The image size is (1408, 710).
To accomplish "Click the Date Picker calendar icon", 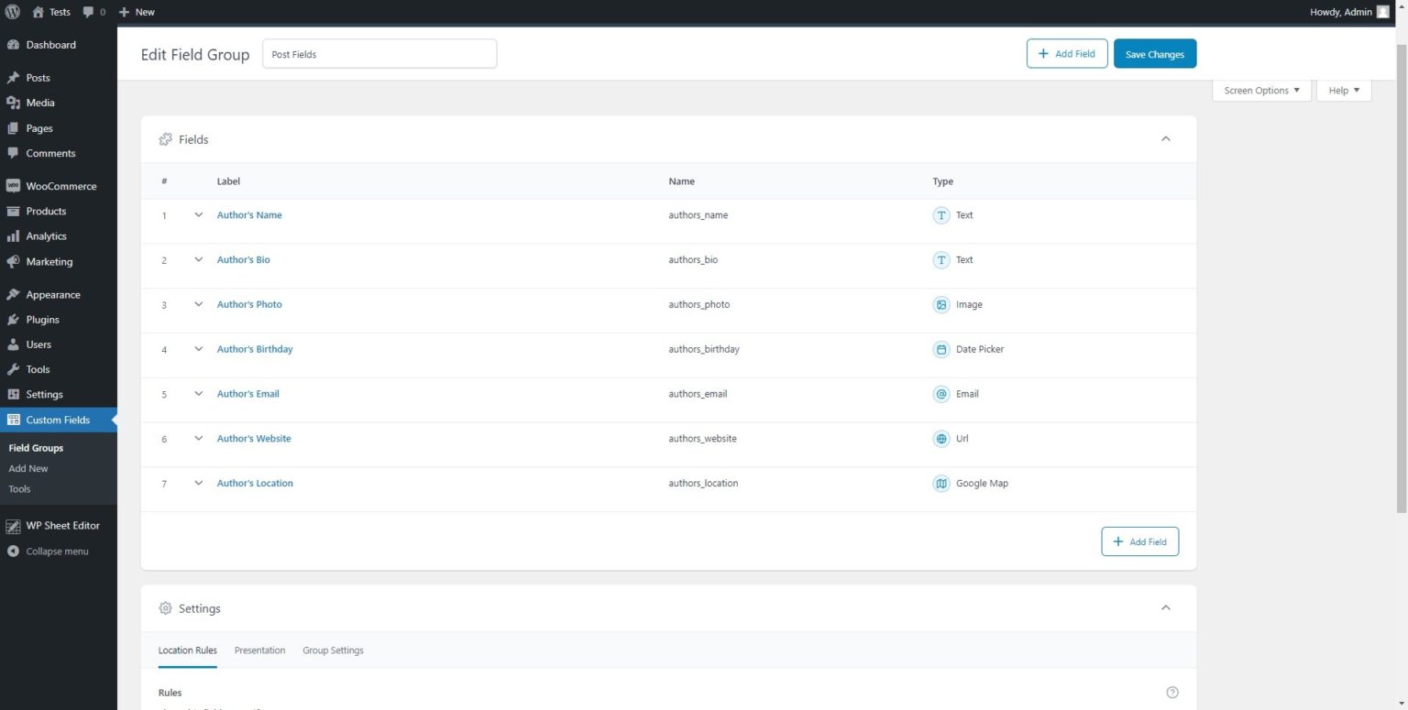I will click(940, 349).
